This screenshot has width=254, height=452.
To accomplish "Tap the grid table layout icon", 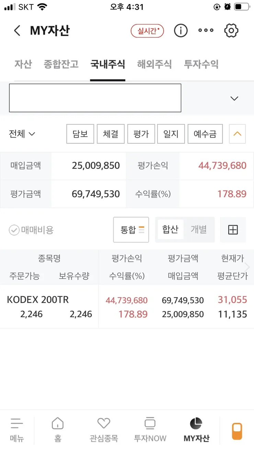I will (233, 230).
